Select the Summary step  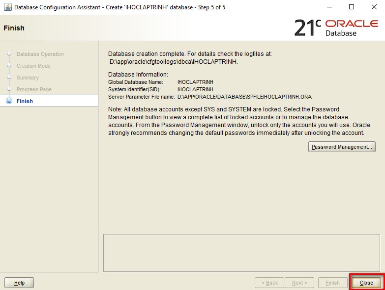28,78
